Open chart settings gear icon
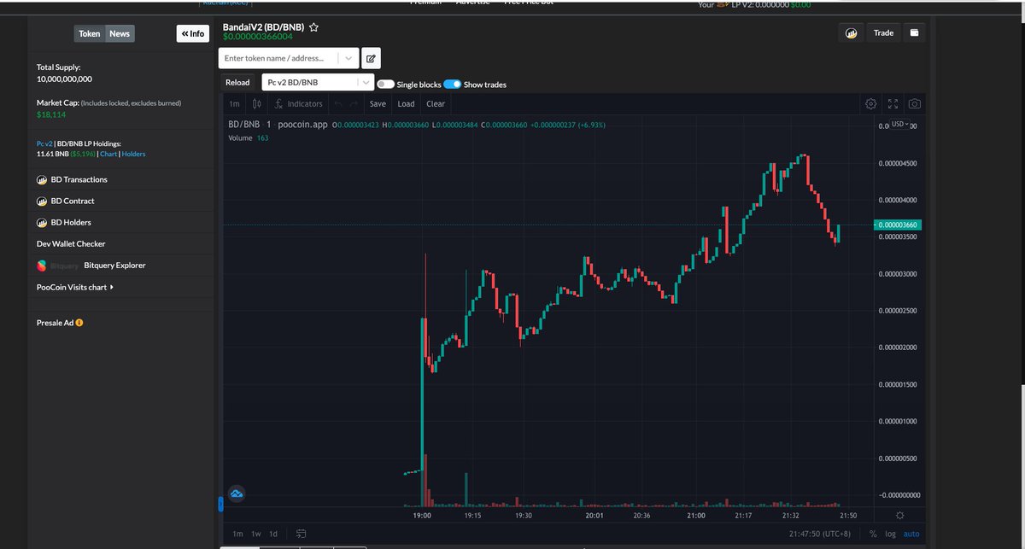 pyautogui.click(x=871, y=103)
